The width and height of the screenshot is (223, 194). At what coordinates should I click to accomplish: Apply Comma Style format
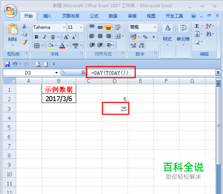(x=153, y=37)
